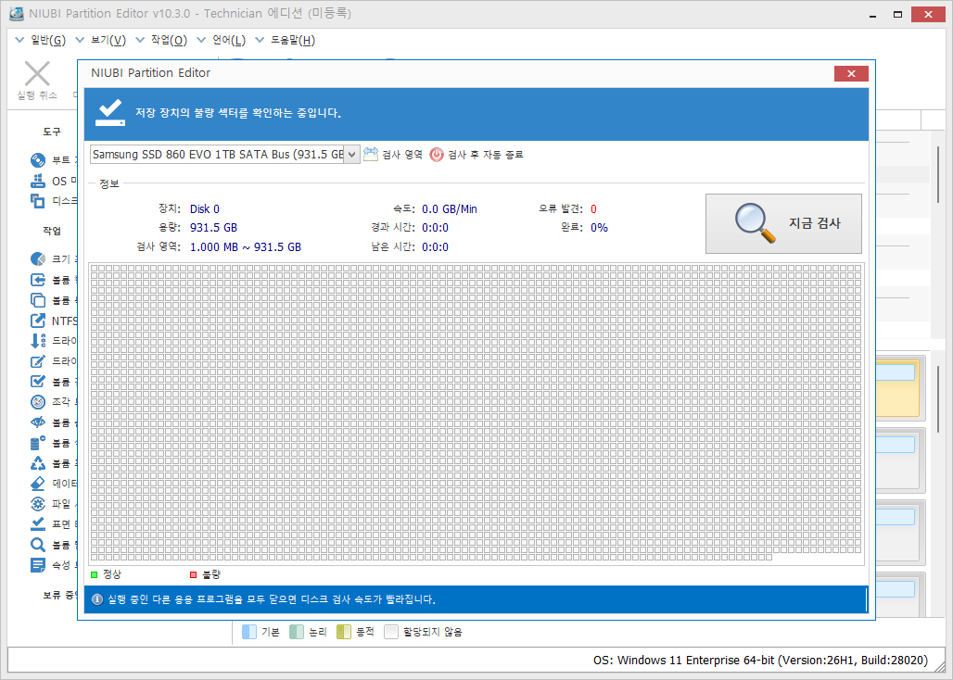Click the blue tip message text
The width and height of the screenshot is (953, 680).
coord(272,599)
